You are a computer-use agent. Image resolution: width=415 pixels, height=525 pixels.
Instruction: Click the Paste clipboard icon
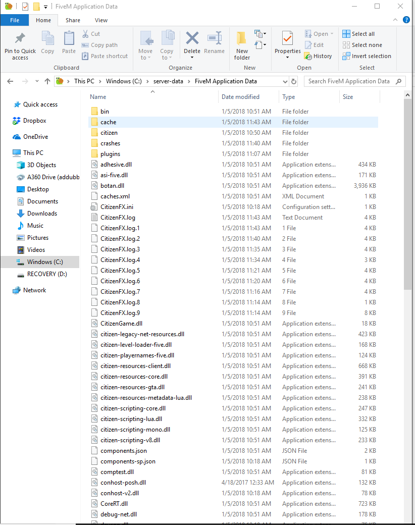click(69, 38)
